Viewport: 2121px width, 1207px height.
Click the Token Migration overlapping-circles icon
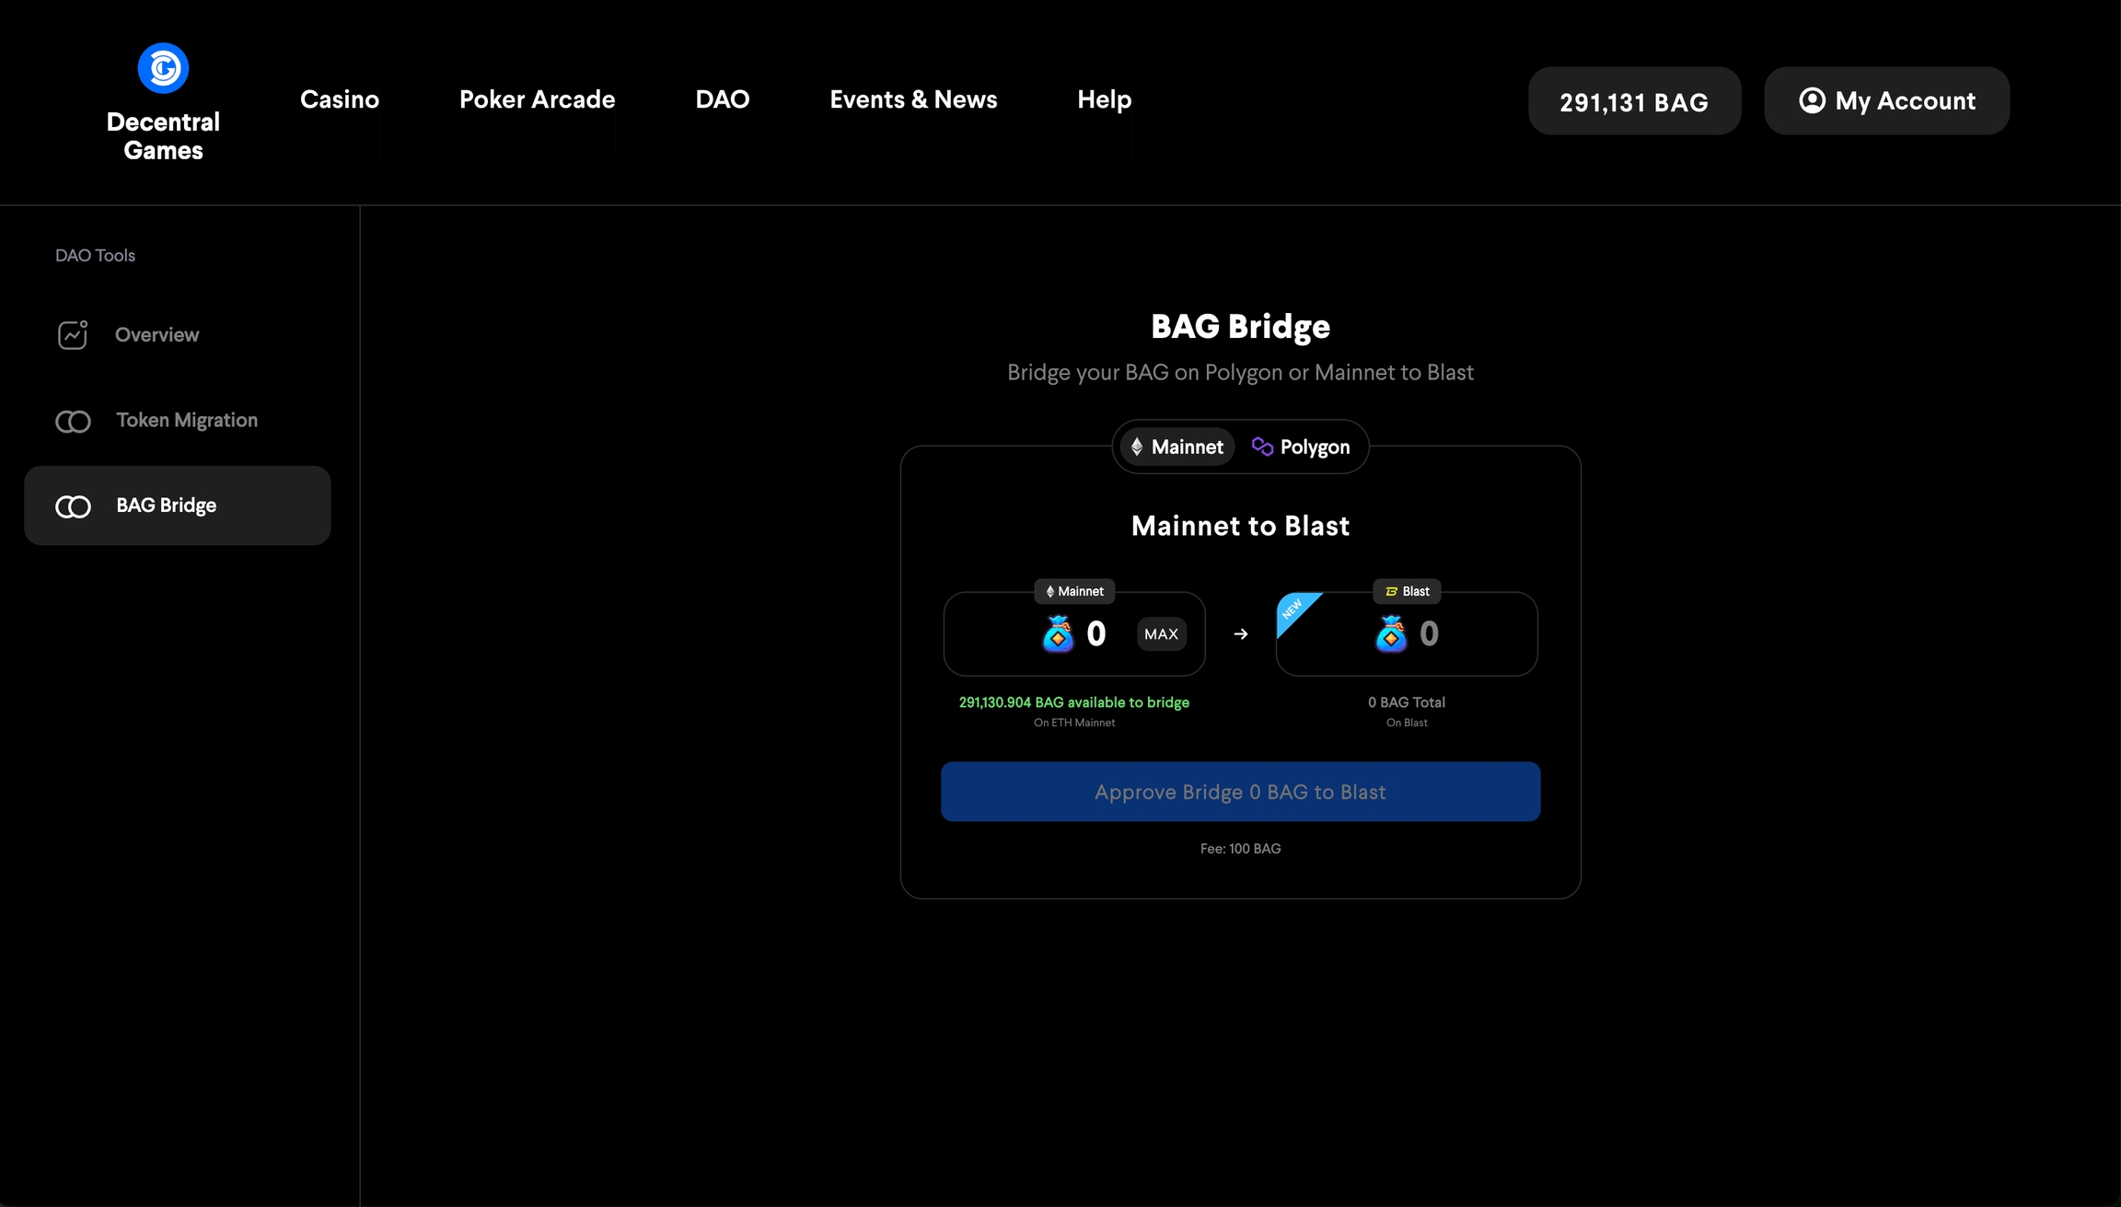tap(73, 422)
